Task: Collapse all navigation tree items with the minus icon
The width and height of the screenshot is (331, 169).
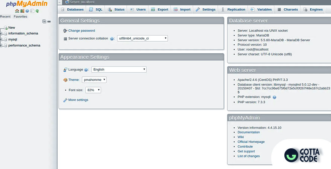Action: coord(44,21)
